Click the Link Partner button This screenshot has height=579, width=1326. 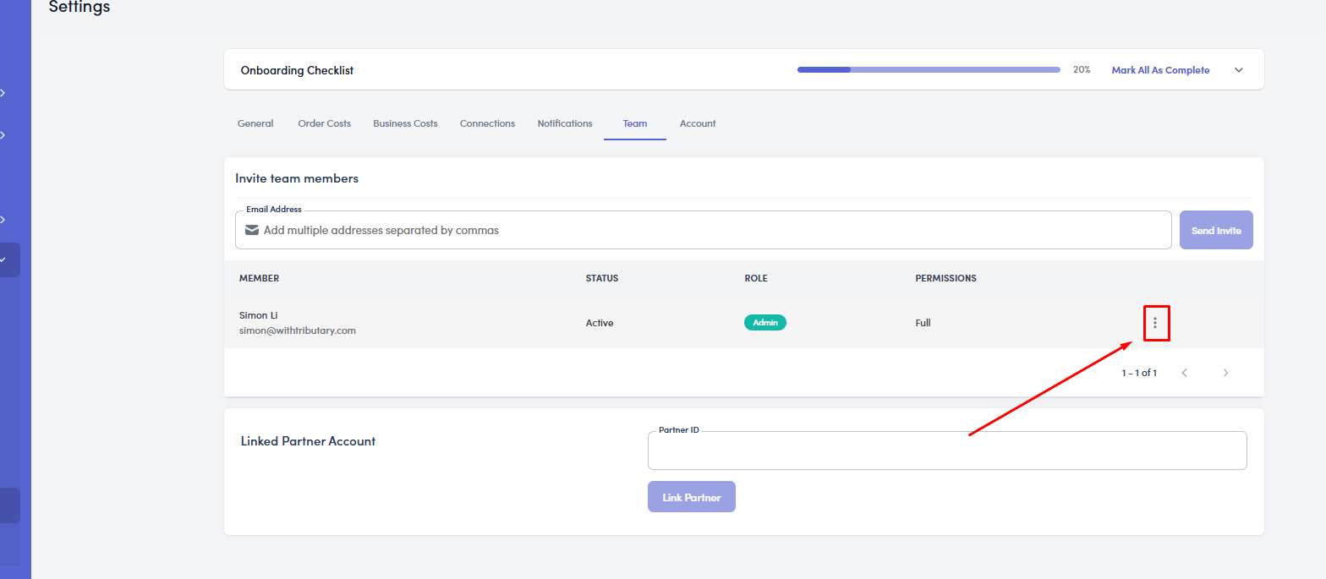click(x=691, y=497)
